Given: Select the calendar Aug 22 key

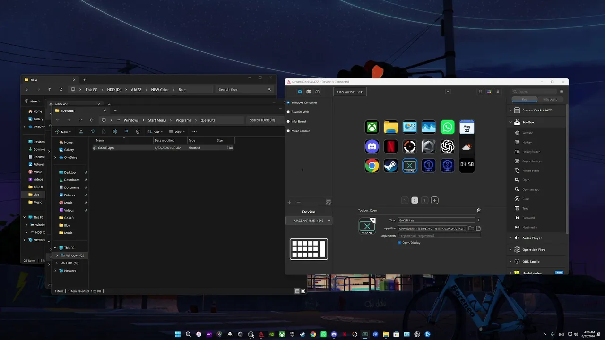Looking at the screenshot, I should click(467, 127).
